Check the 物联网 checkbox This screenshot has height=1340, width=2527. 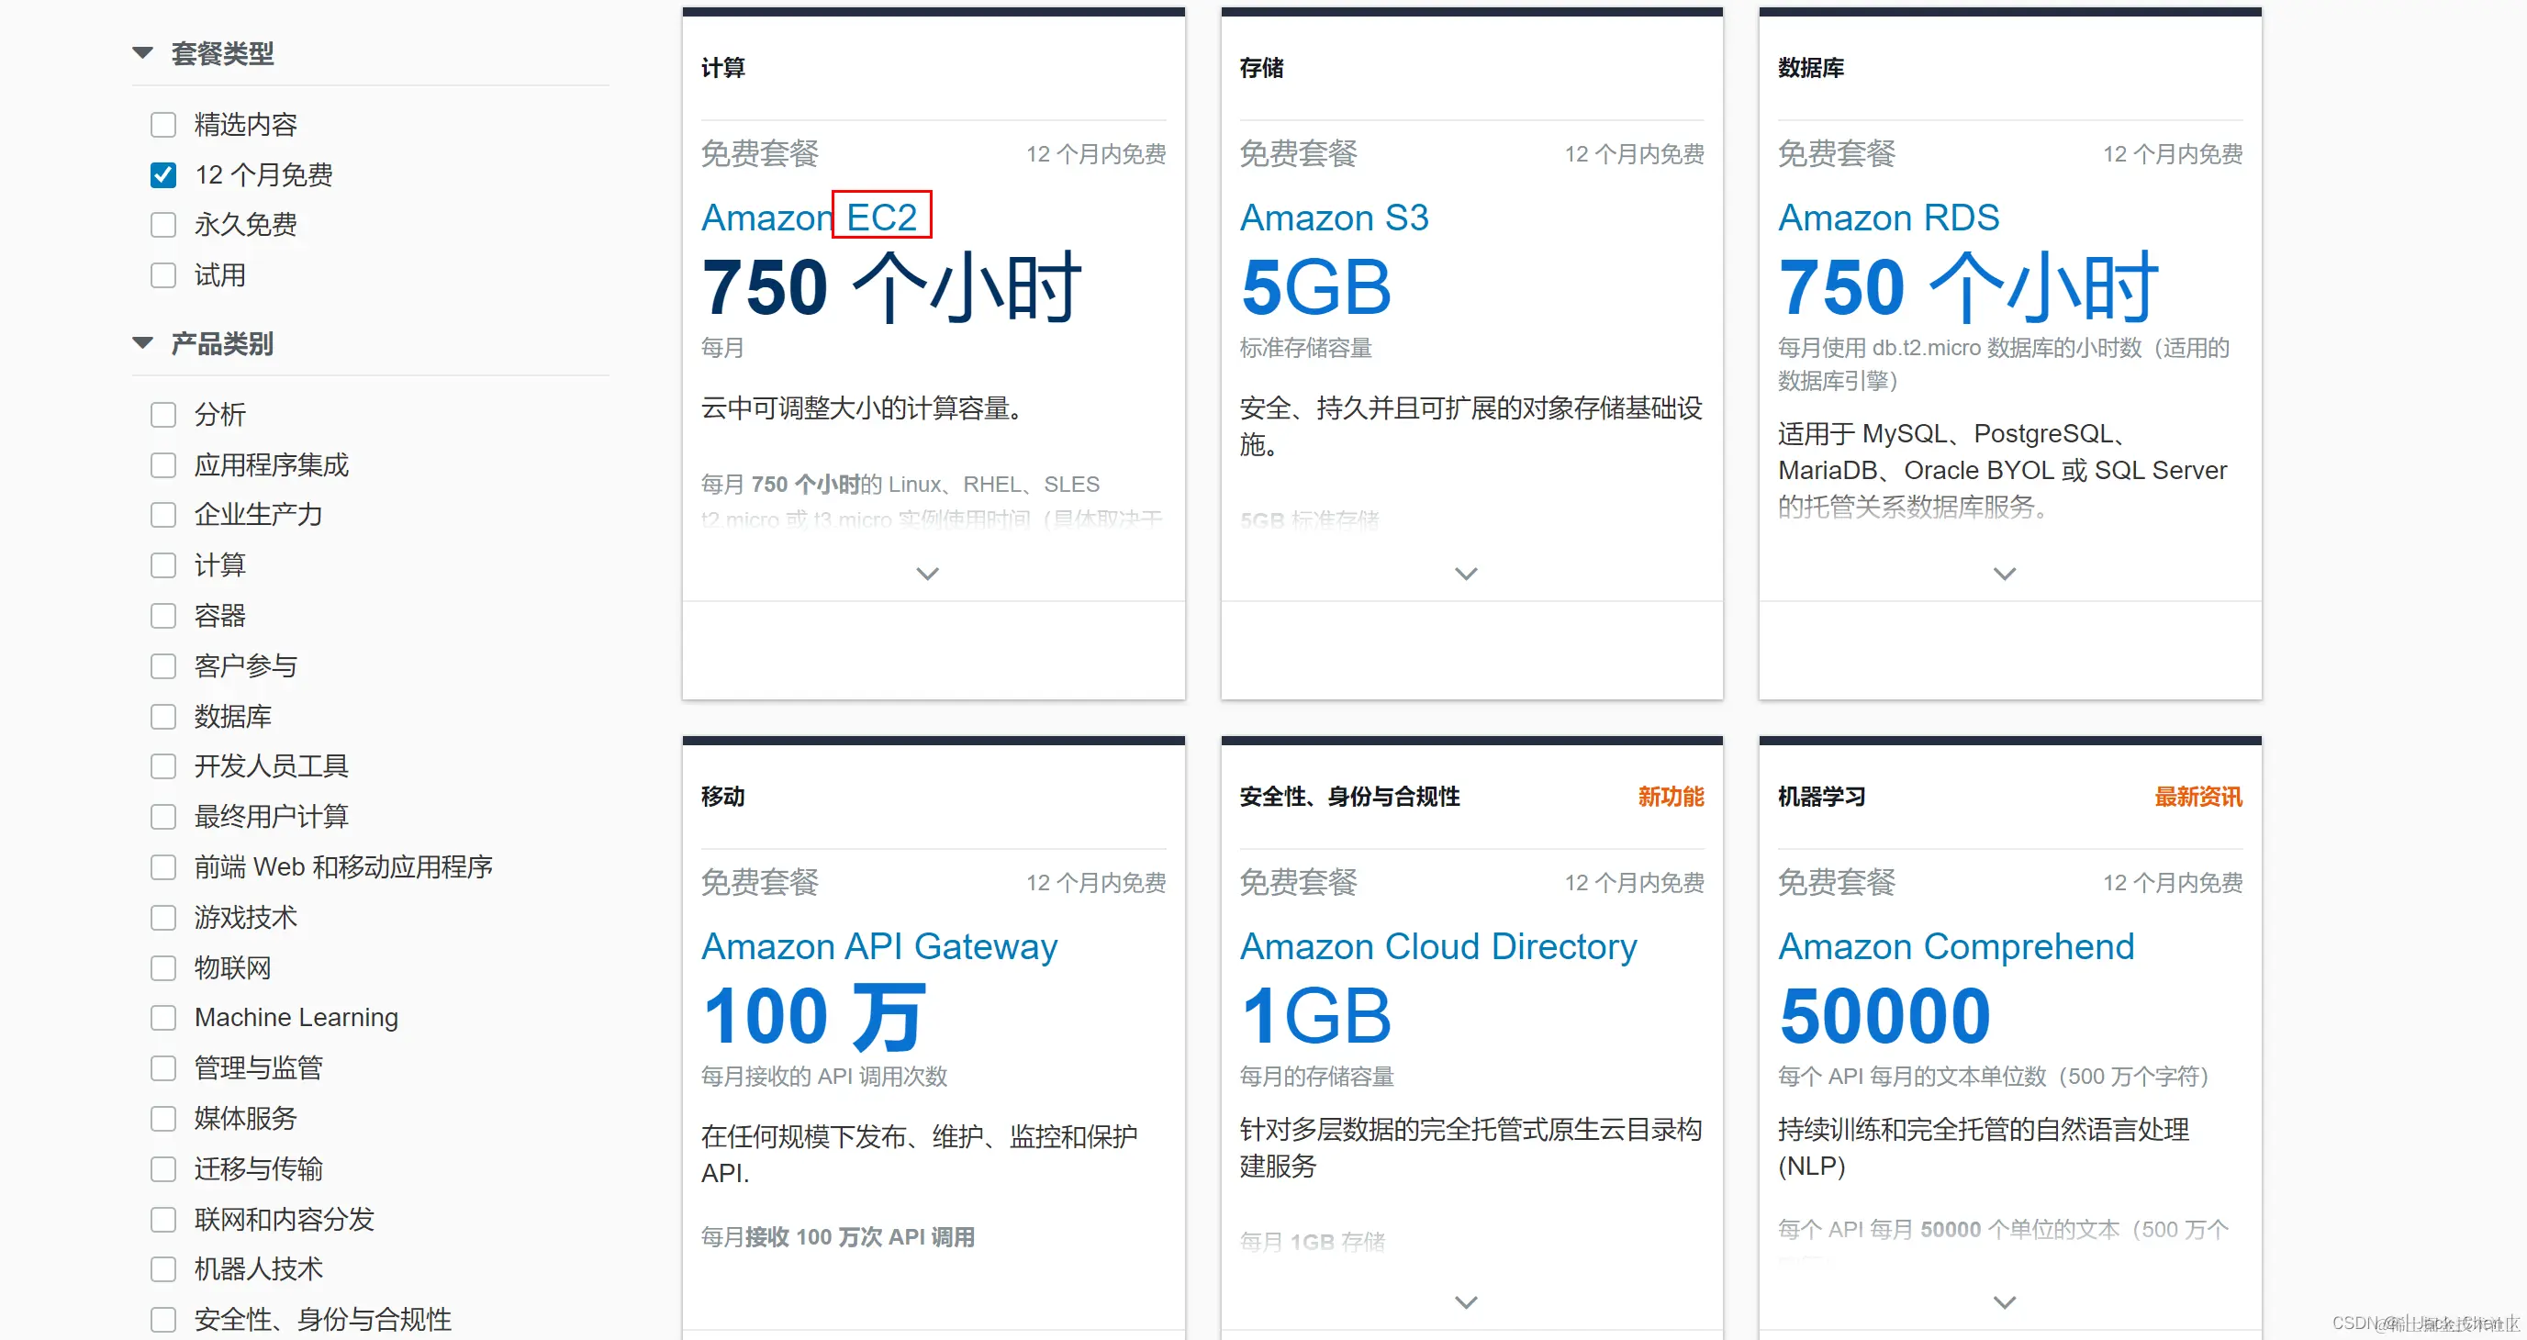[162, 968]
